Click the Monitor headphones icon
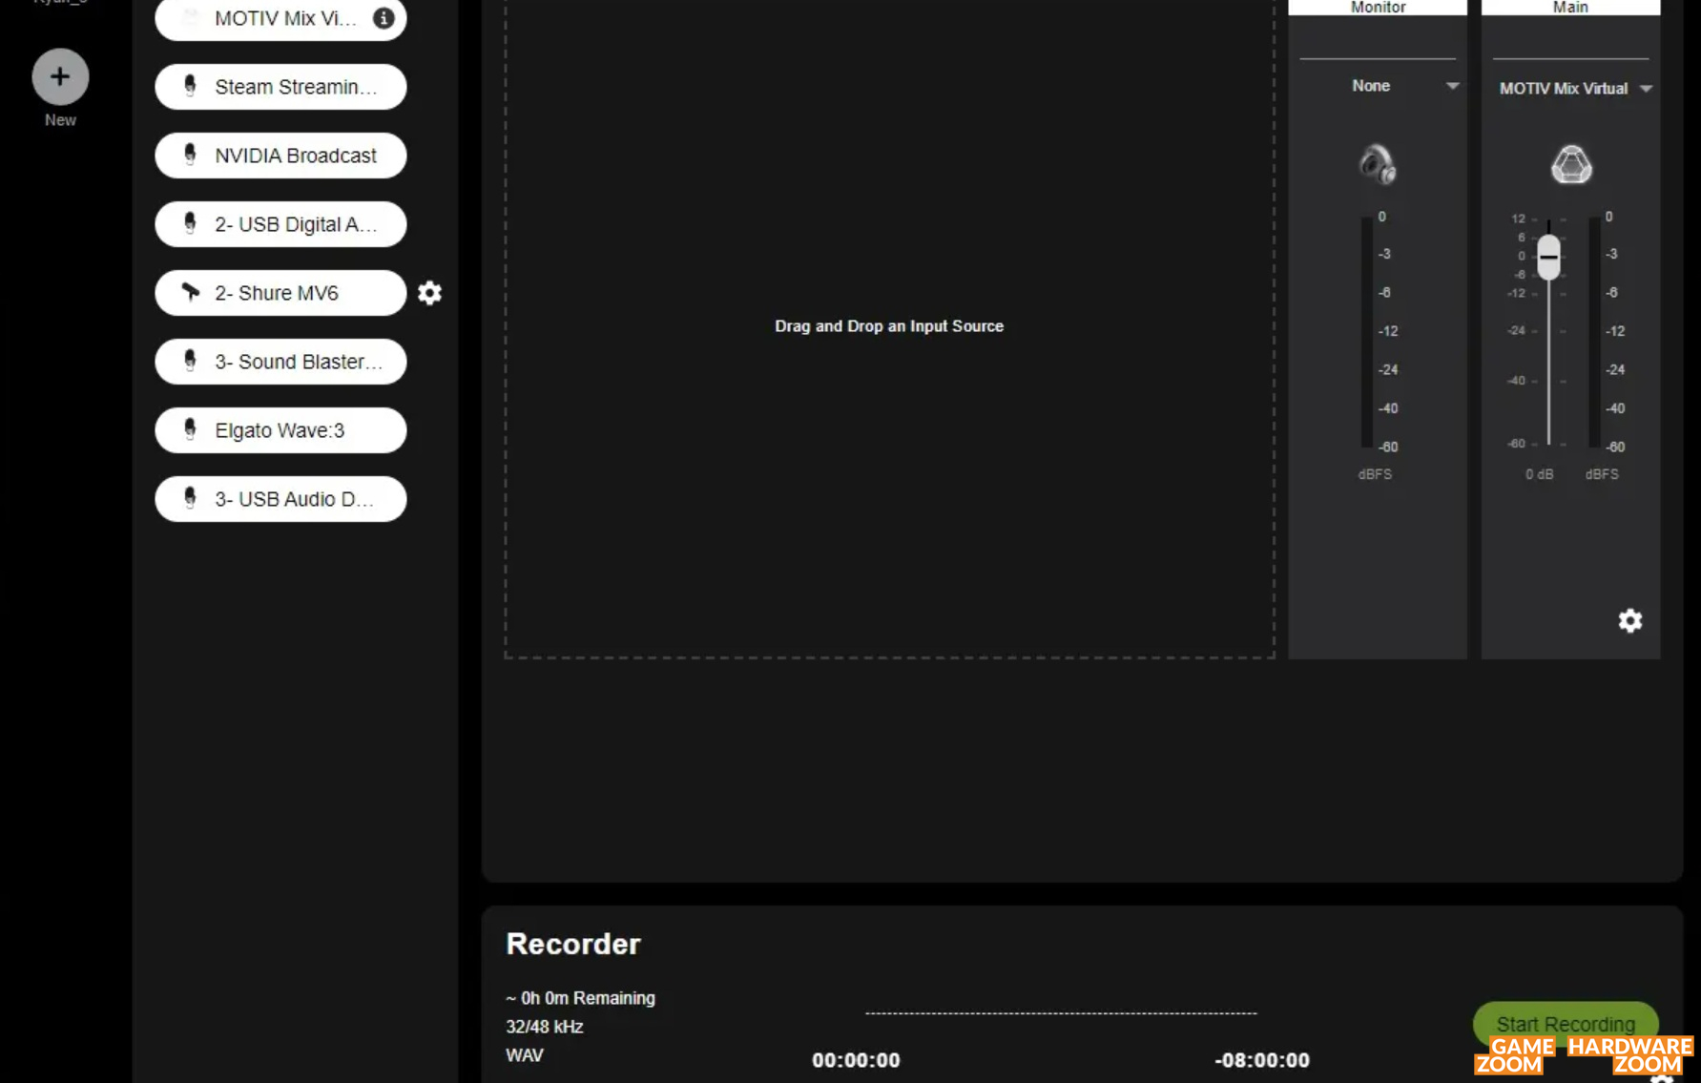 point(1378,165)
